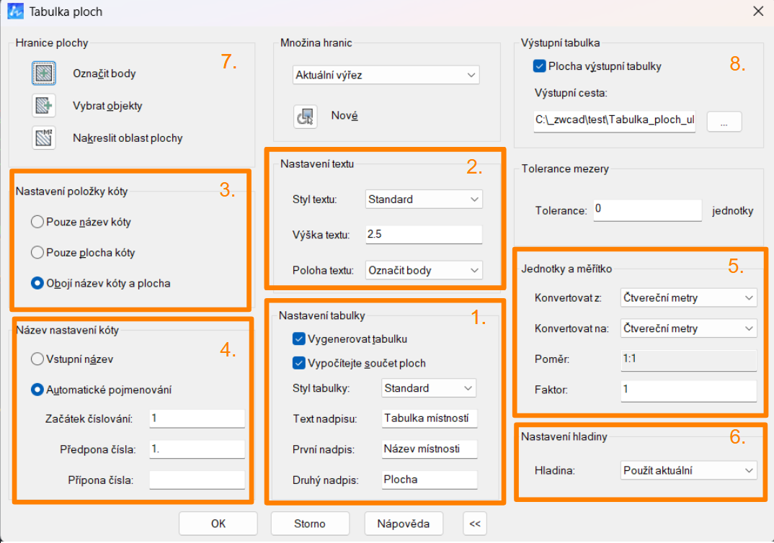Viewport: 774px width, 543px height.
Task: Select Pouze název kóty radio option
Action: pyautogui.click(x=37, y=223)
